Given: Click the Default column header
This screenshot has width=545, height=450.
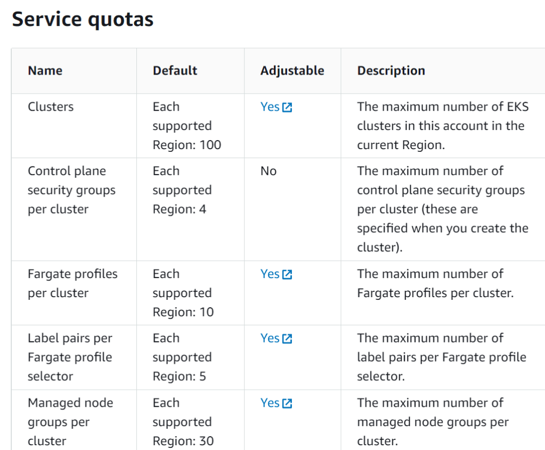Looking at the screenshot, I should (x=175, y=71).
